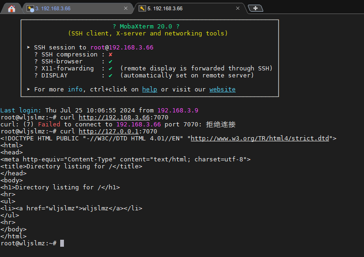Close tab 5. 192.168.3.66

tap(238, 8)
